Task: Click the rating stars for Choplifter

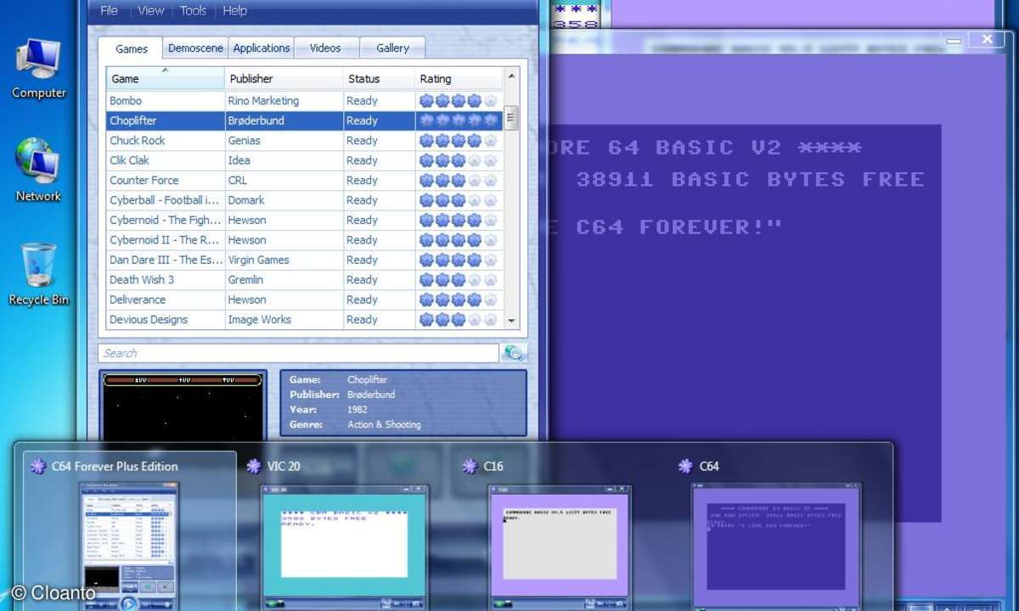Action: click(458, 121)
